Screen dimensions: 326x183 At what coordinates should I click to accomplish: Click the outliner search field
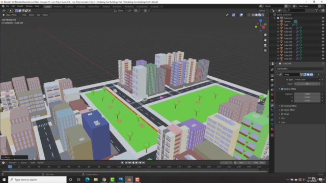click(296, 10)
